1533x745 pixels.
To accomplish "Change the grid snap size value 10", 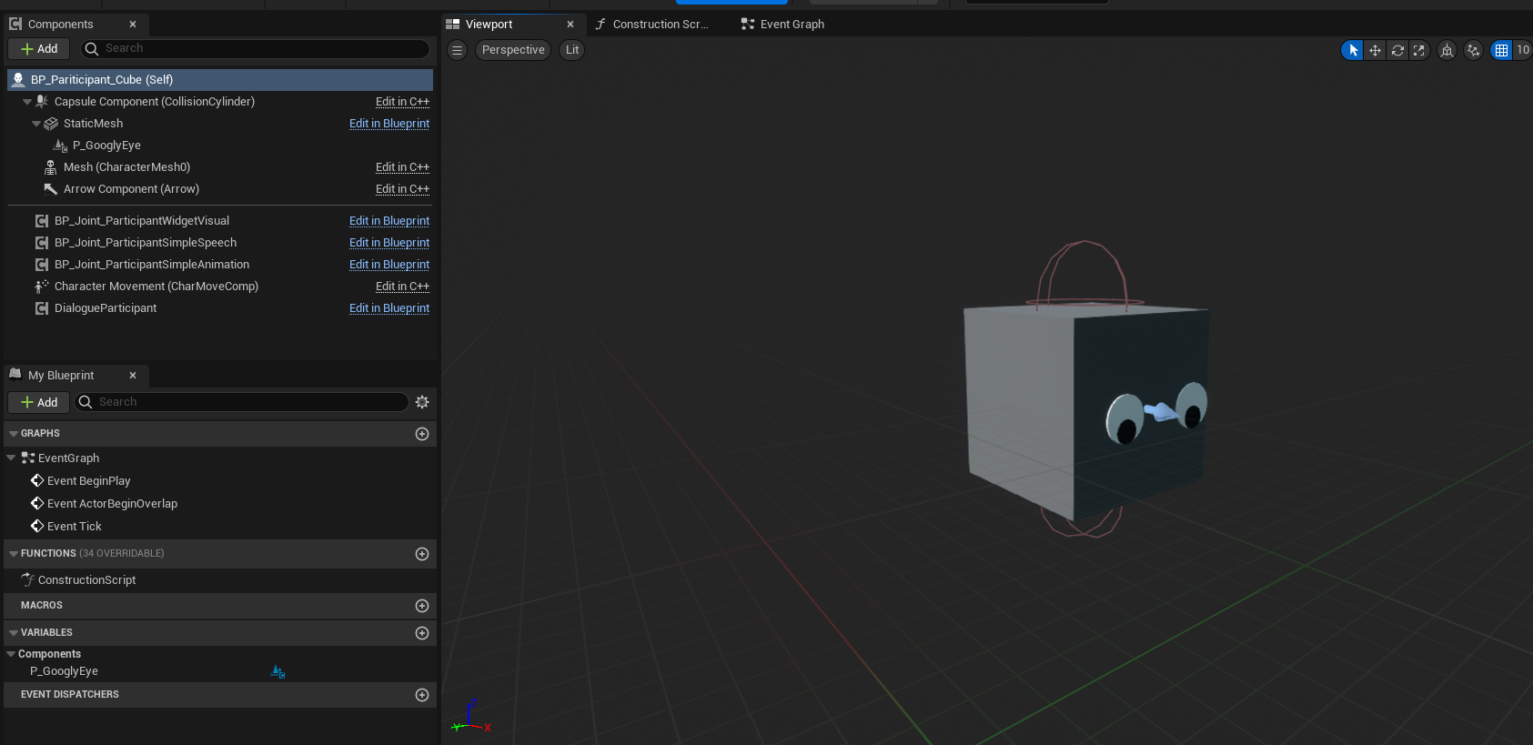I will 1522,51.
